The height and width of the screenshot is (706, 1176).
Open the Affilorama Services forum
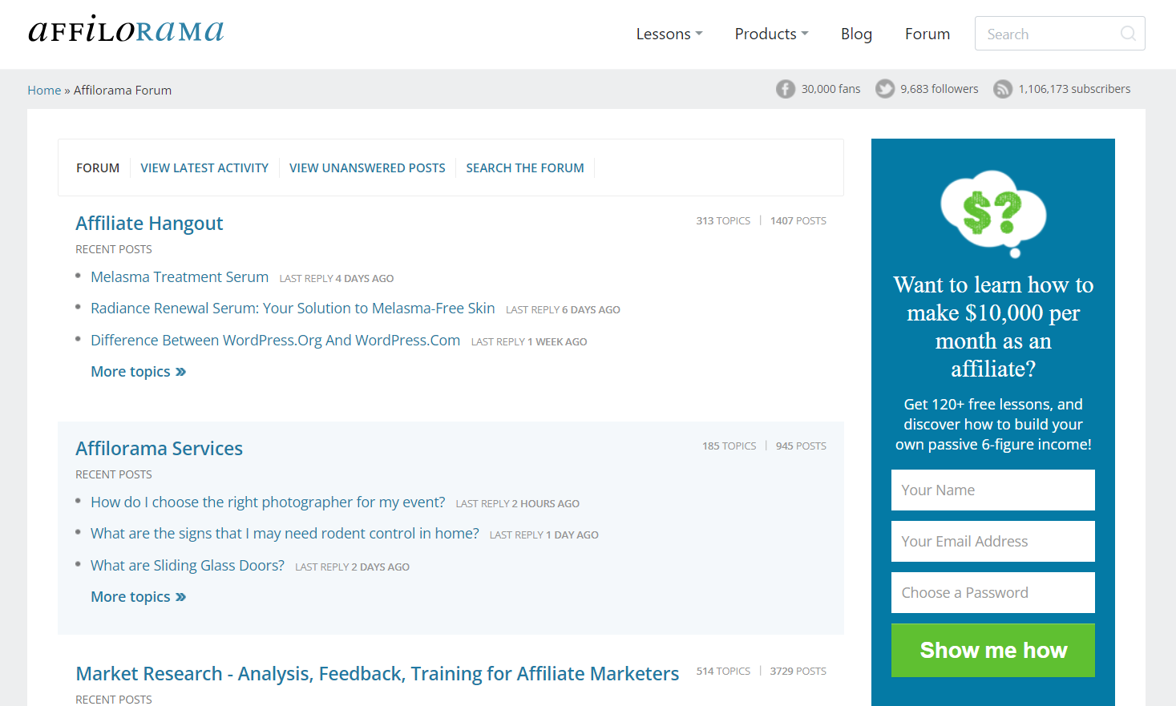tap(159, 449)
